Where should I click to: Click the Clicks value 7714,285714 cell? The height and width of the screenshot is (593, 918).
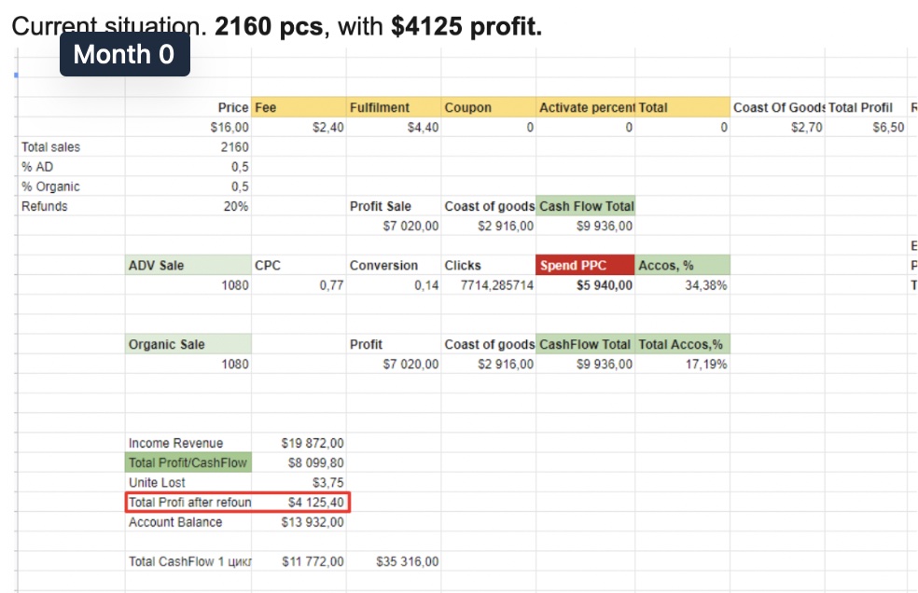click(x=489, y=285)
